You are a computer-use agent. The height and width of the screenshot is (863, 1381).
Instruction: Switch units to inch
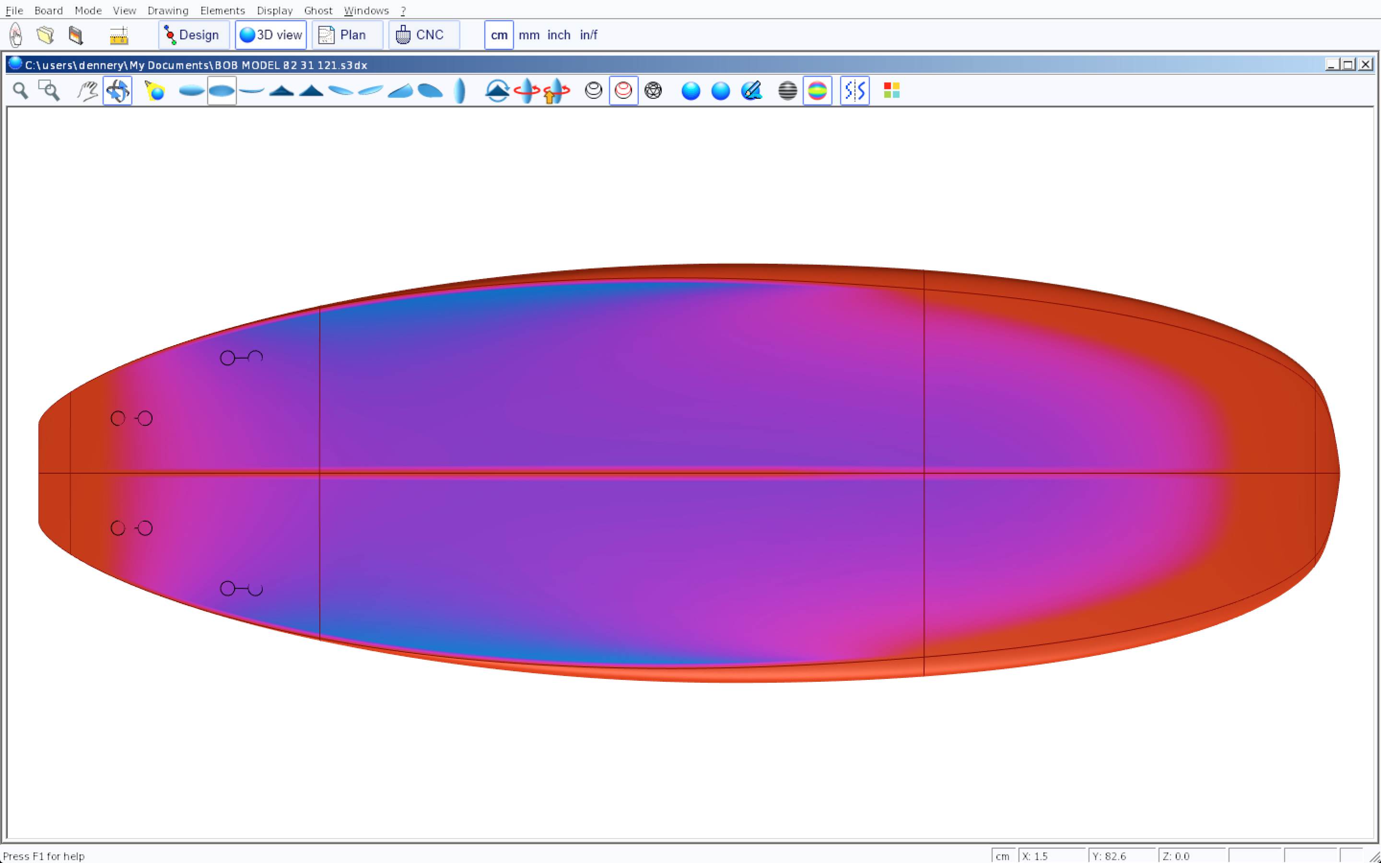click(559, 35)
